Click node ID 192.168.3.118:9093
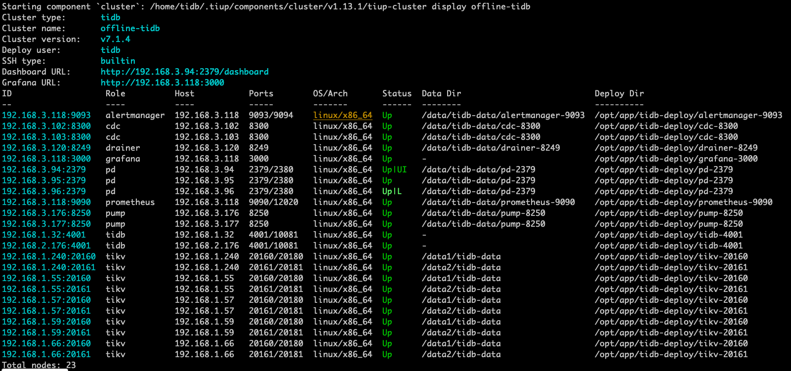The image size is (791, 371). pos(46,115)
